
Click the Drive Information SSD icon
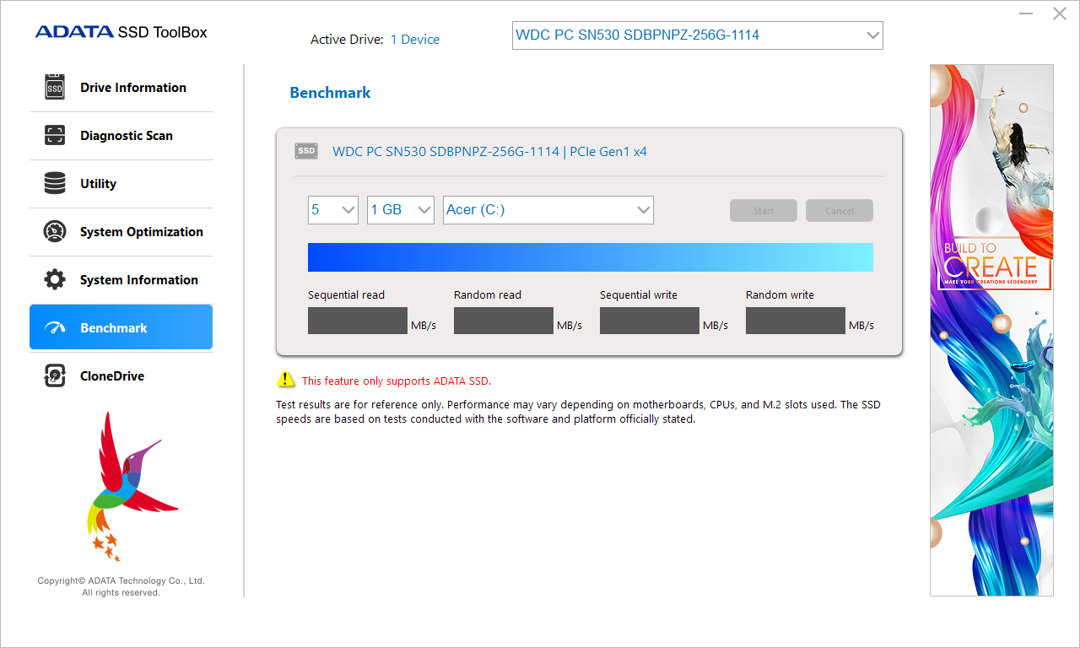pyautogui.click(x=55, y=88)
